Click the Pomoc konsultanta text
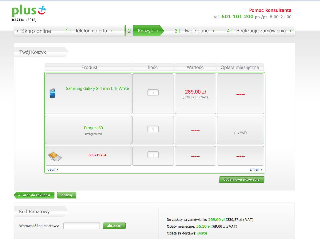Screen dimensions: 320x239 [x=270, y=10]
